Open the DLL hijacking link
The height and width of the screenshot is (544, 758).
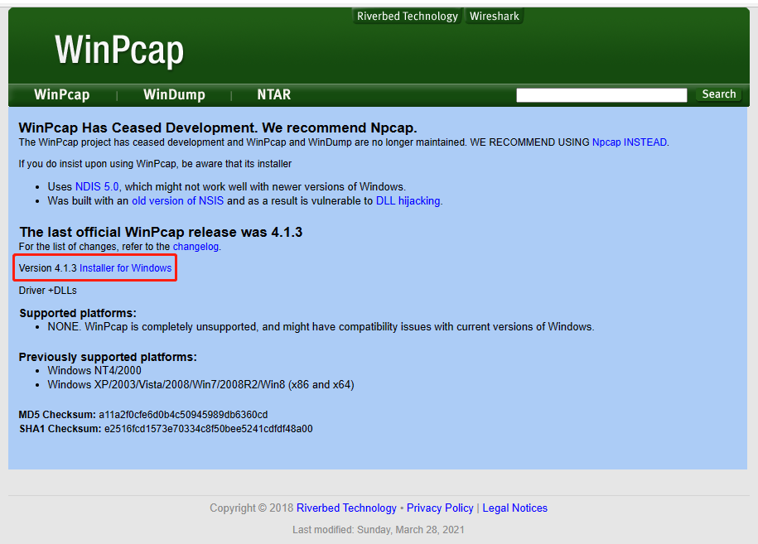(x=408, y=200)
